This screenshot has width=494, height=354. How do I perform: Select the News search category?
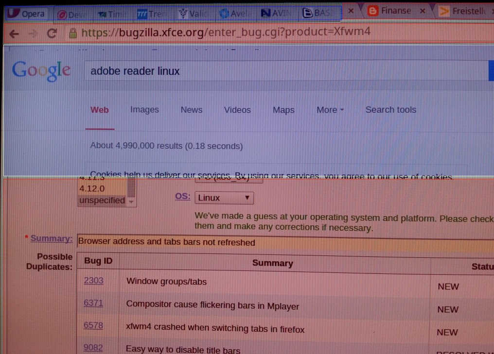tap(191, 110)
